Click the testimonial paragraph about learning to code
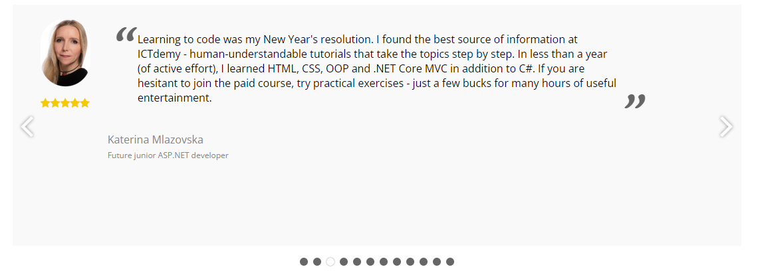This screenshot has height=279, width=758. (376, 68)
